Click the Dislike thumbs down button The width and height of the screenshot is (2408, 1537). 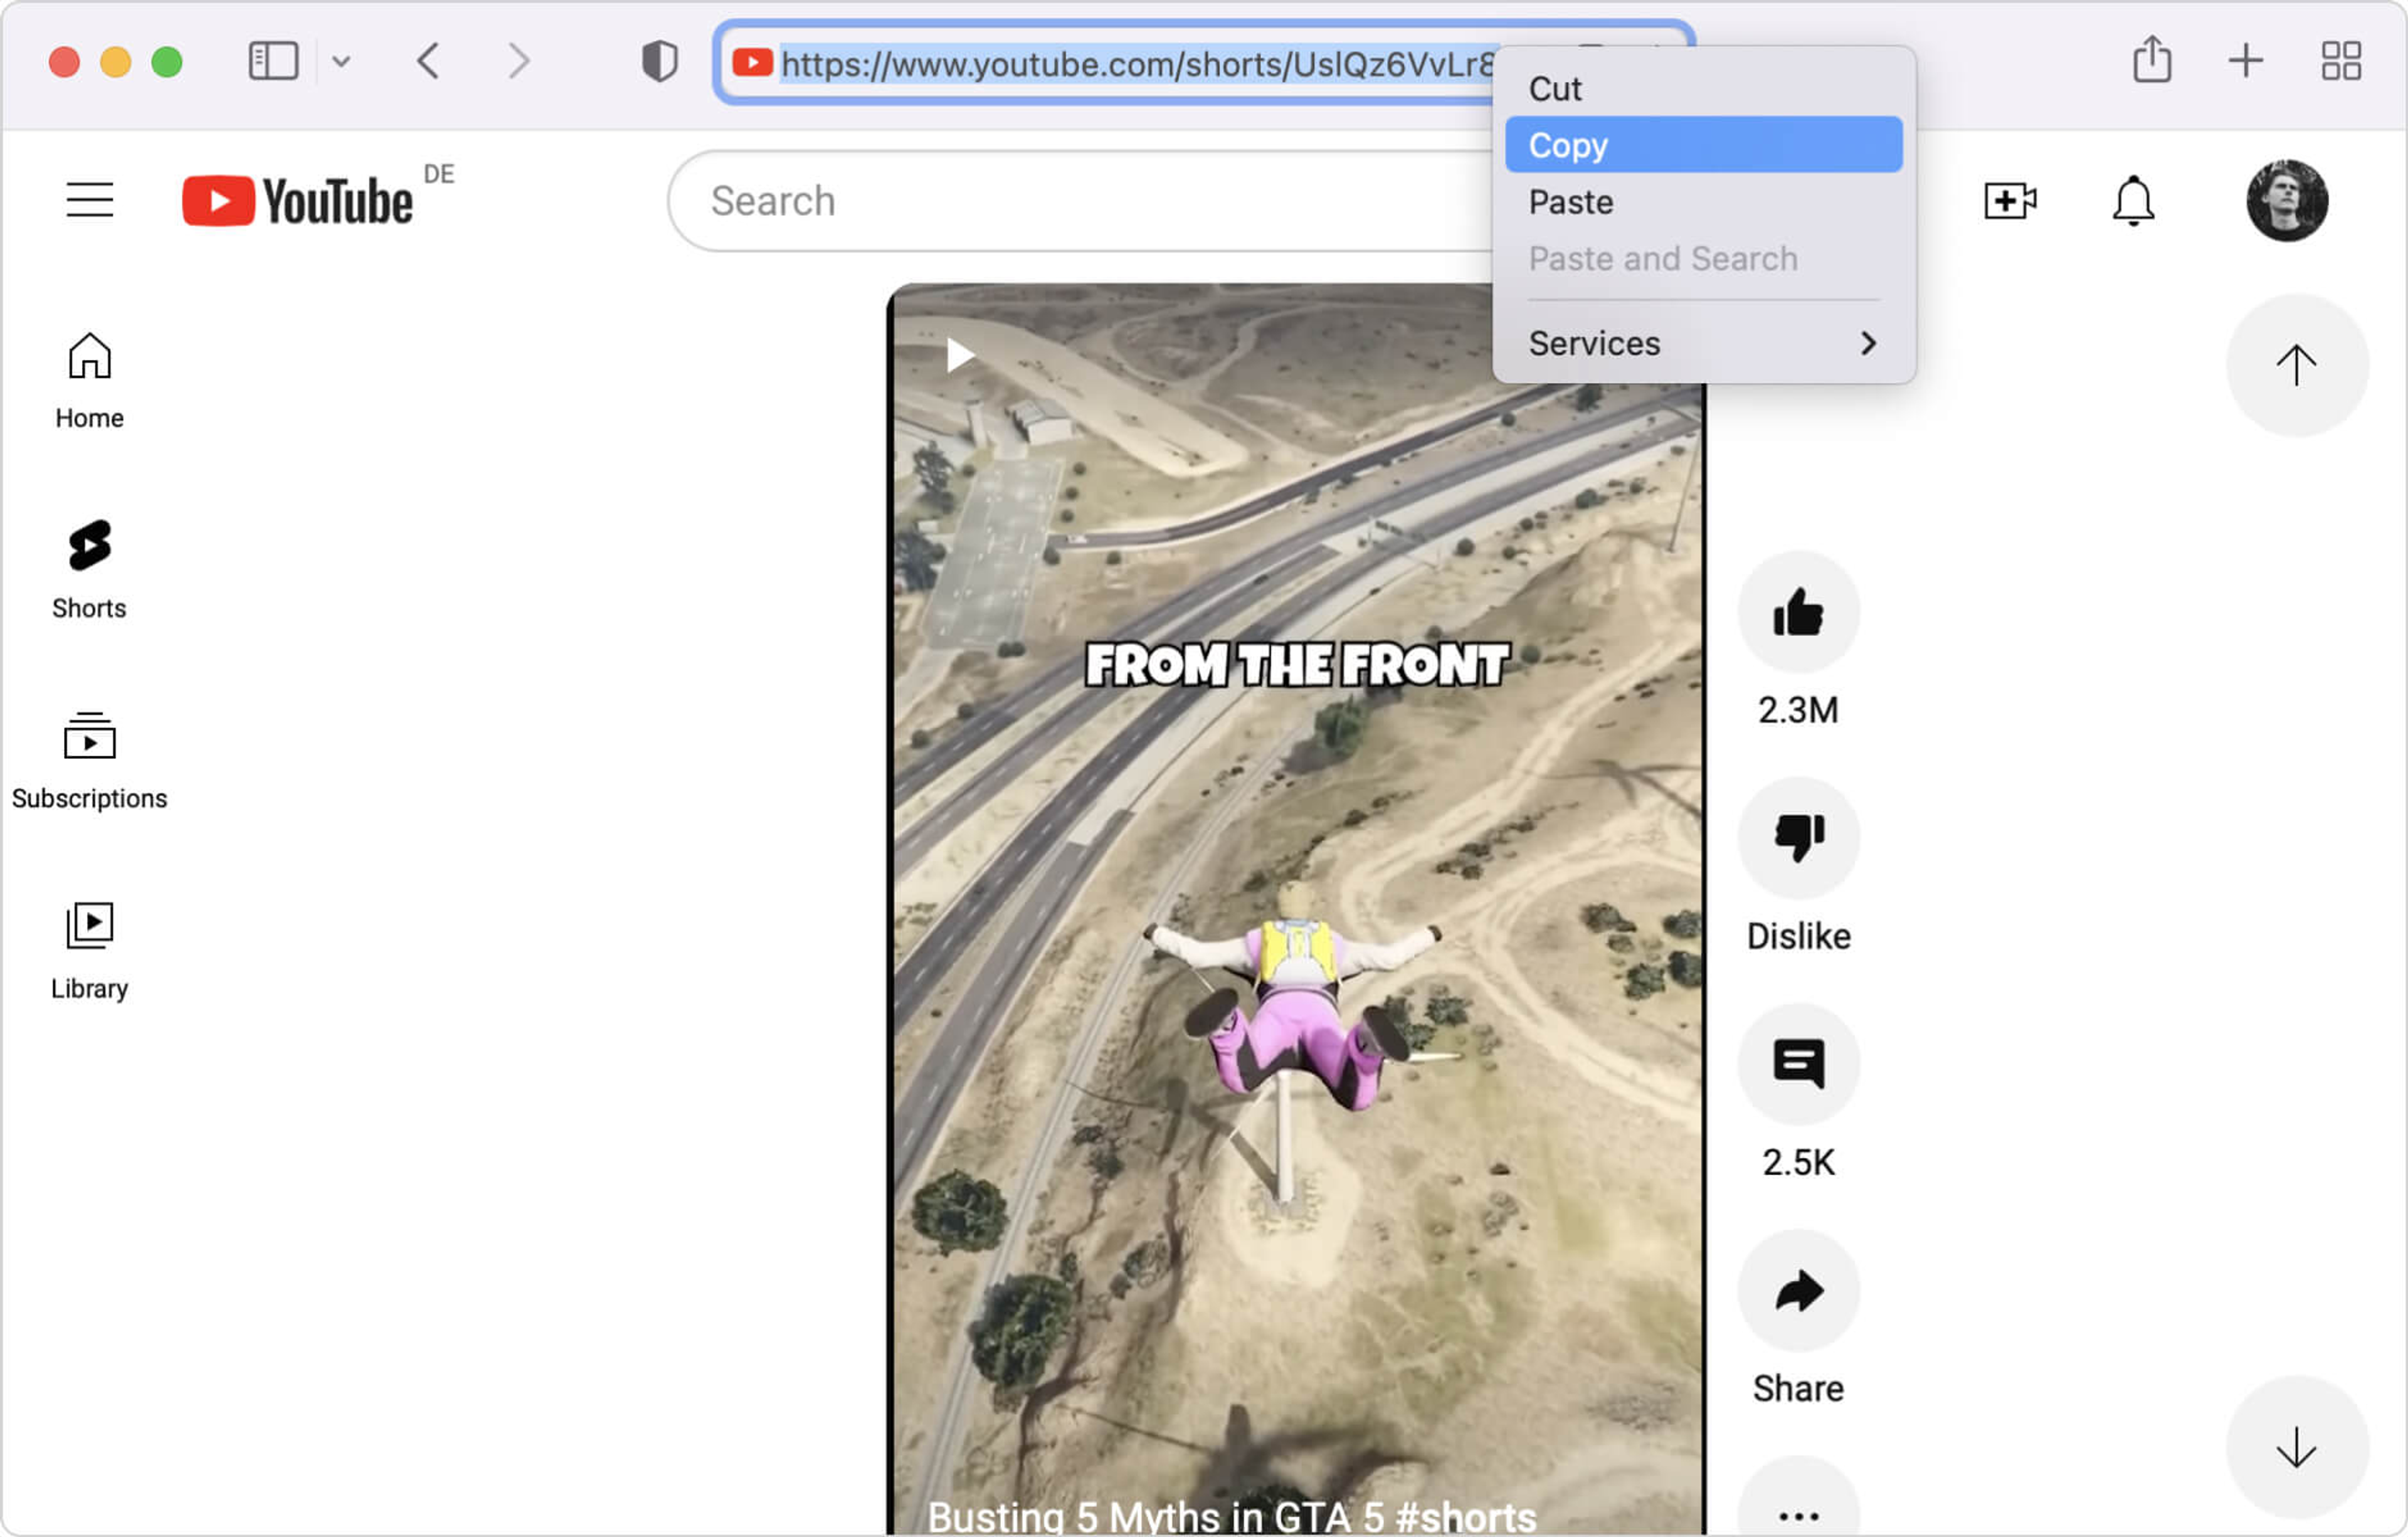(1797, 838)
